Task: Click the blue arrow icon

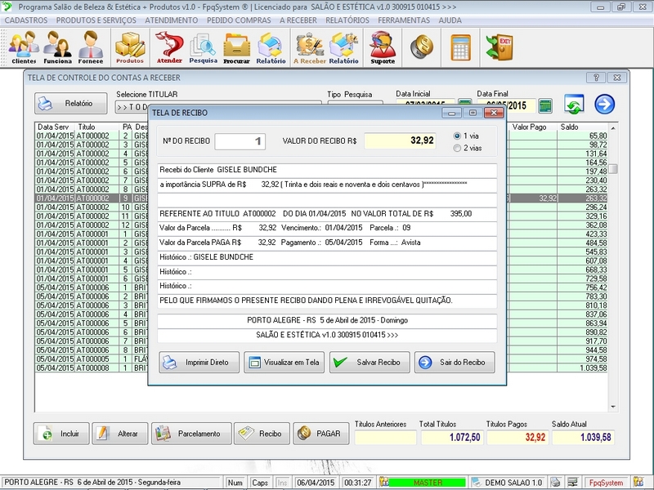Action: (604, 104)
